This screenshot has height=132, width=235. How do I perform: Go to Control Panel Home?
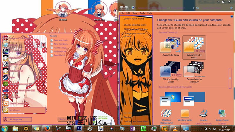(x=134, y=19)
